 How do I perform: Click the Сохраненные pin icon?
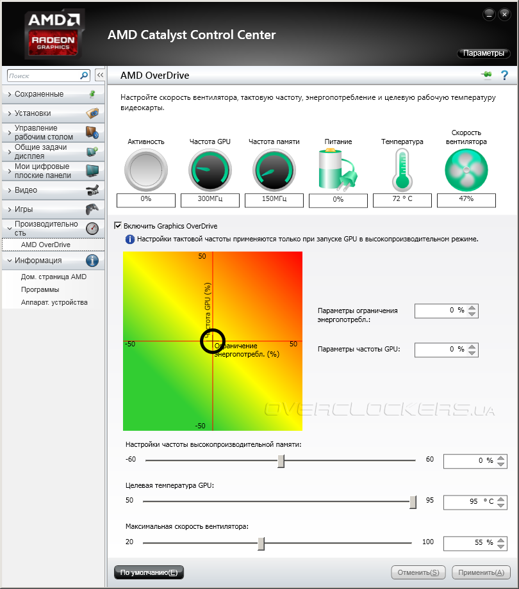(92, 94)
